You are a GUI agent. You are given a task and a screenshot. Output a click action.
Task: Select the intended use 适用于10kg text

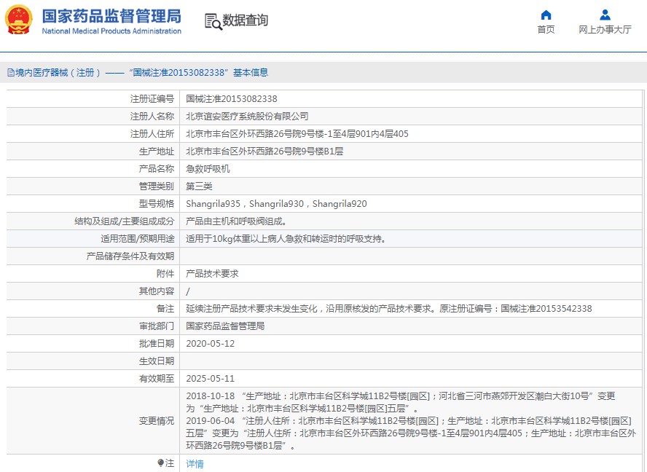(286, 239)
